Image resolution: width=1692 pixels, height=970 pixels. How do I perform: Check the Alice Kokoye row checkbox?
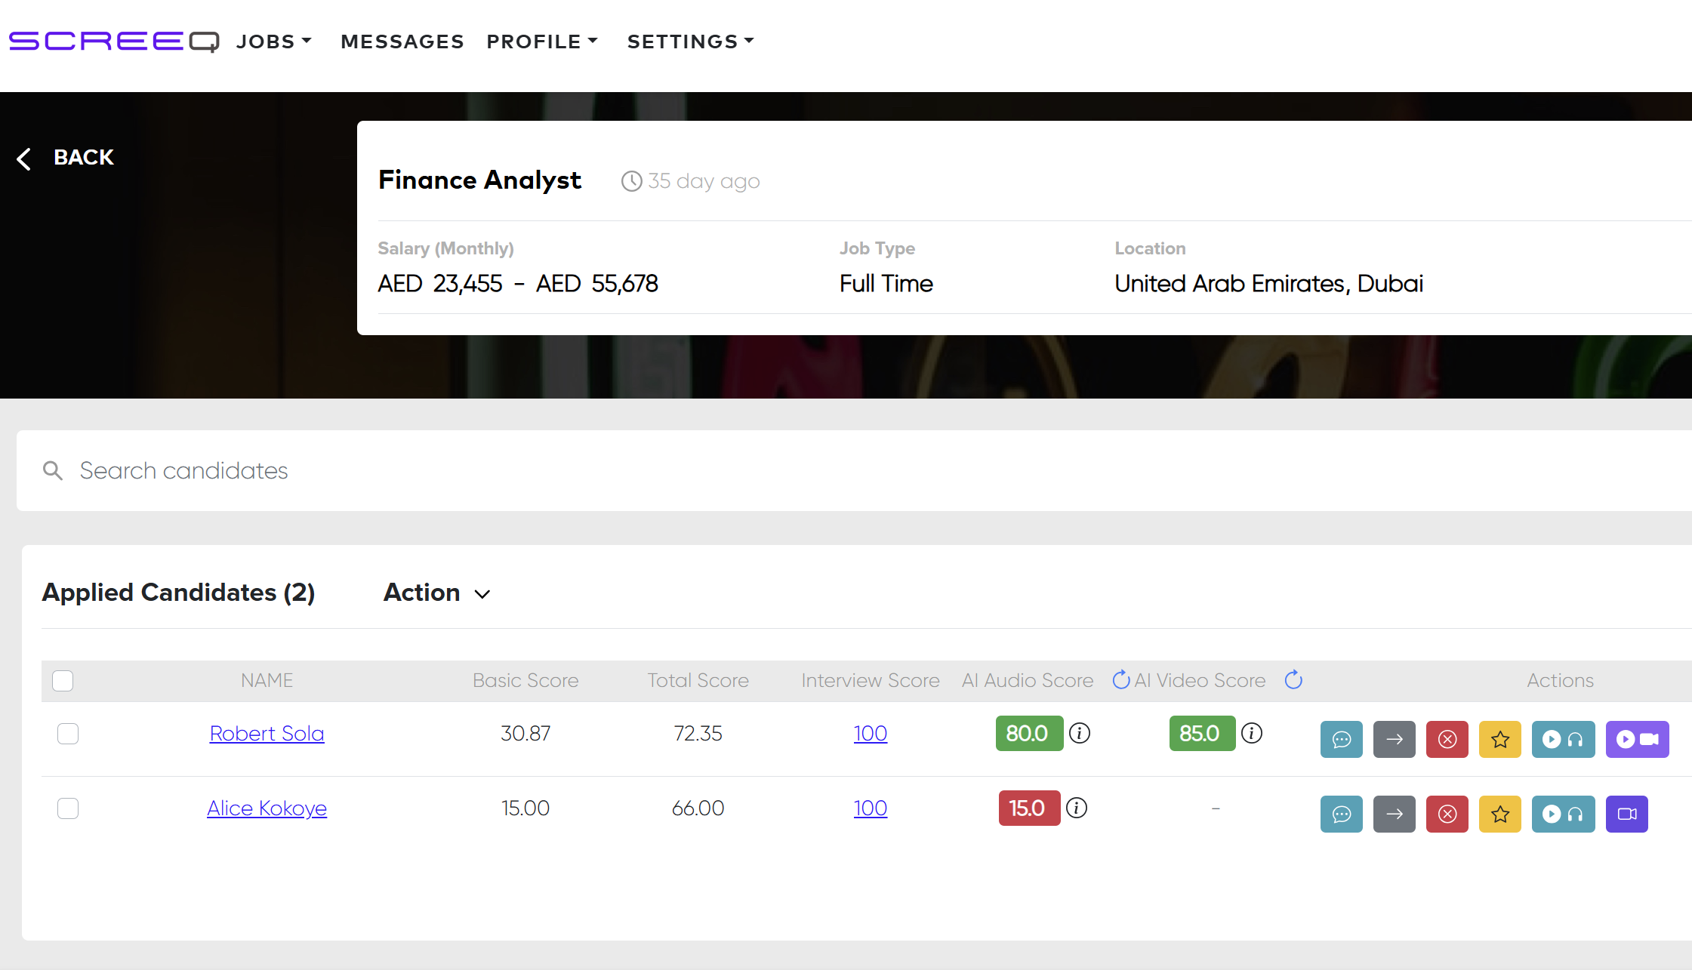click(x=68, y=808)
